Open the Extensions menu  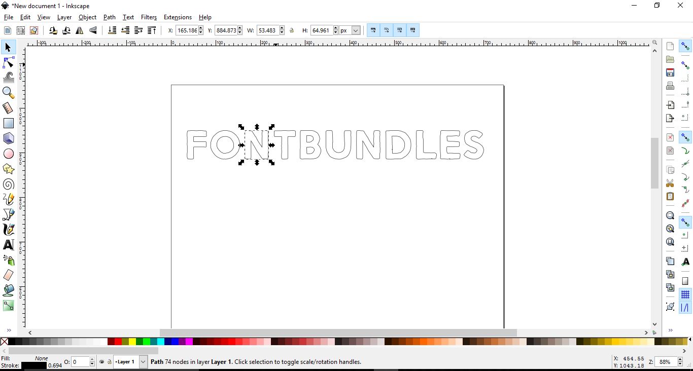(178, 17)
